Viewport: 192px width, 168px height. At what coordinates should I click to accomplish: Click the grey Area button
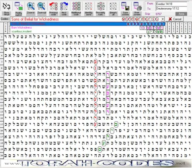(181, 14)
